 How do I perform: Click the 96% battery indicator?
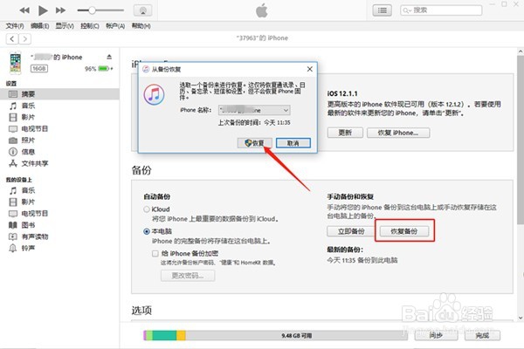coord(99,69)
